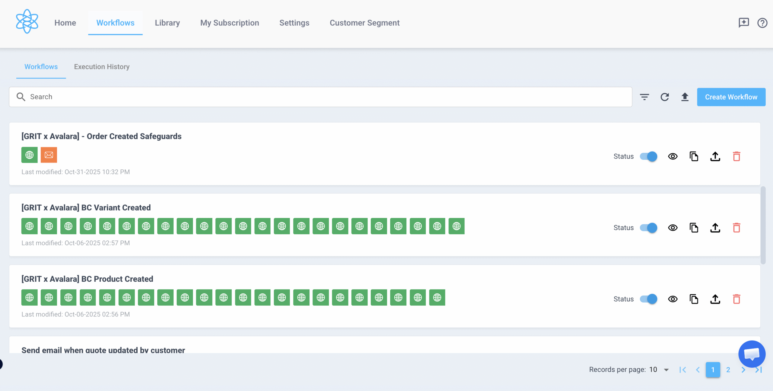
Task: Click the workflow list scrollbar
Action: [x=763, y=225]
